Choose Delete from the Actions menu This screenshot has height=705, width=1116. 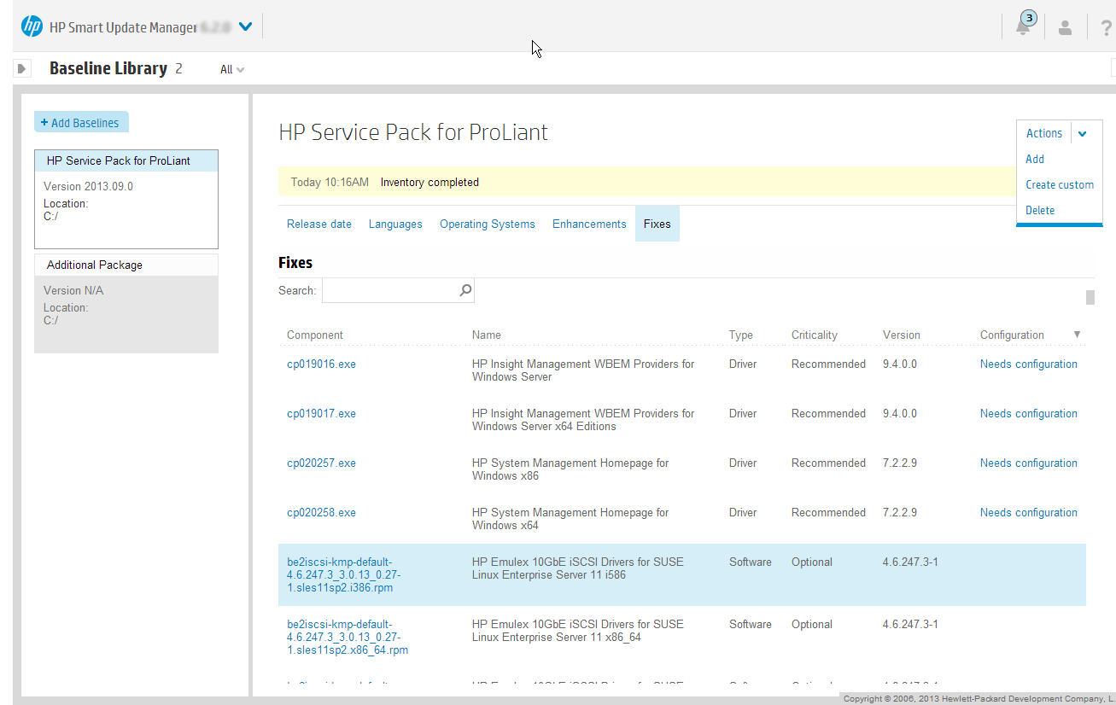[x=1040, y=210]
